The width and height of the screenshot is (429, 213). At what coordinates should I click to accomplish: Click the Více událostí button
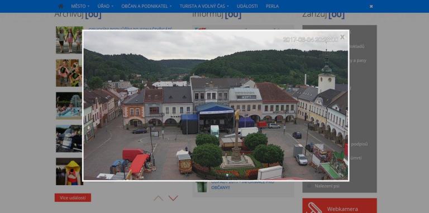click(73, 198)
